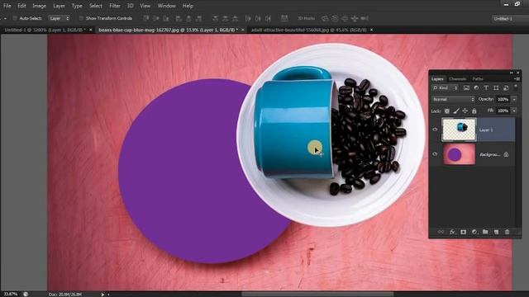Select the Background layer name
This screenshot has height=297, width=529.
489,154
